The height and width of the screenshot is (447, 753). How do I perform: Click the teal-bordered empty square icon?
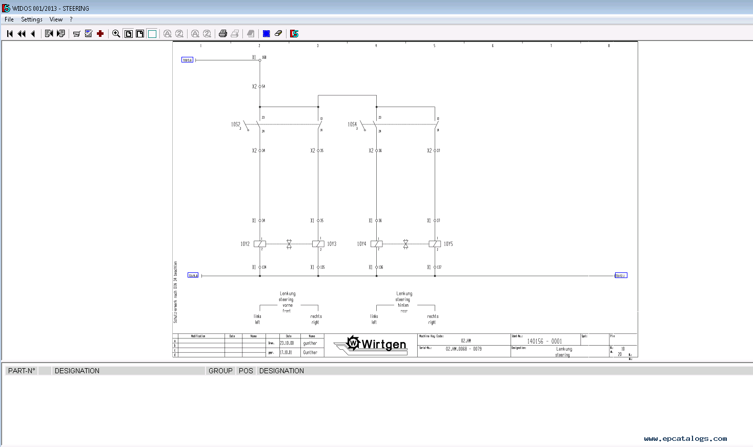point(152,34)
